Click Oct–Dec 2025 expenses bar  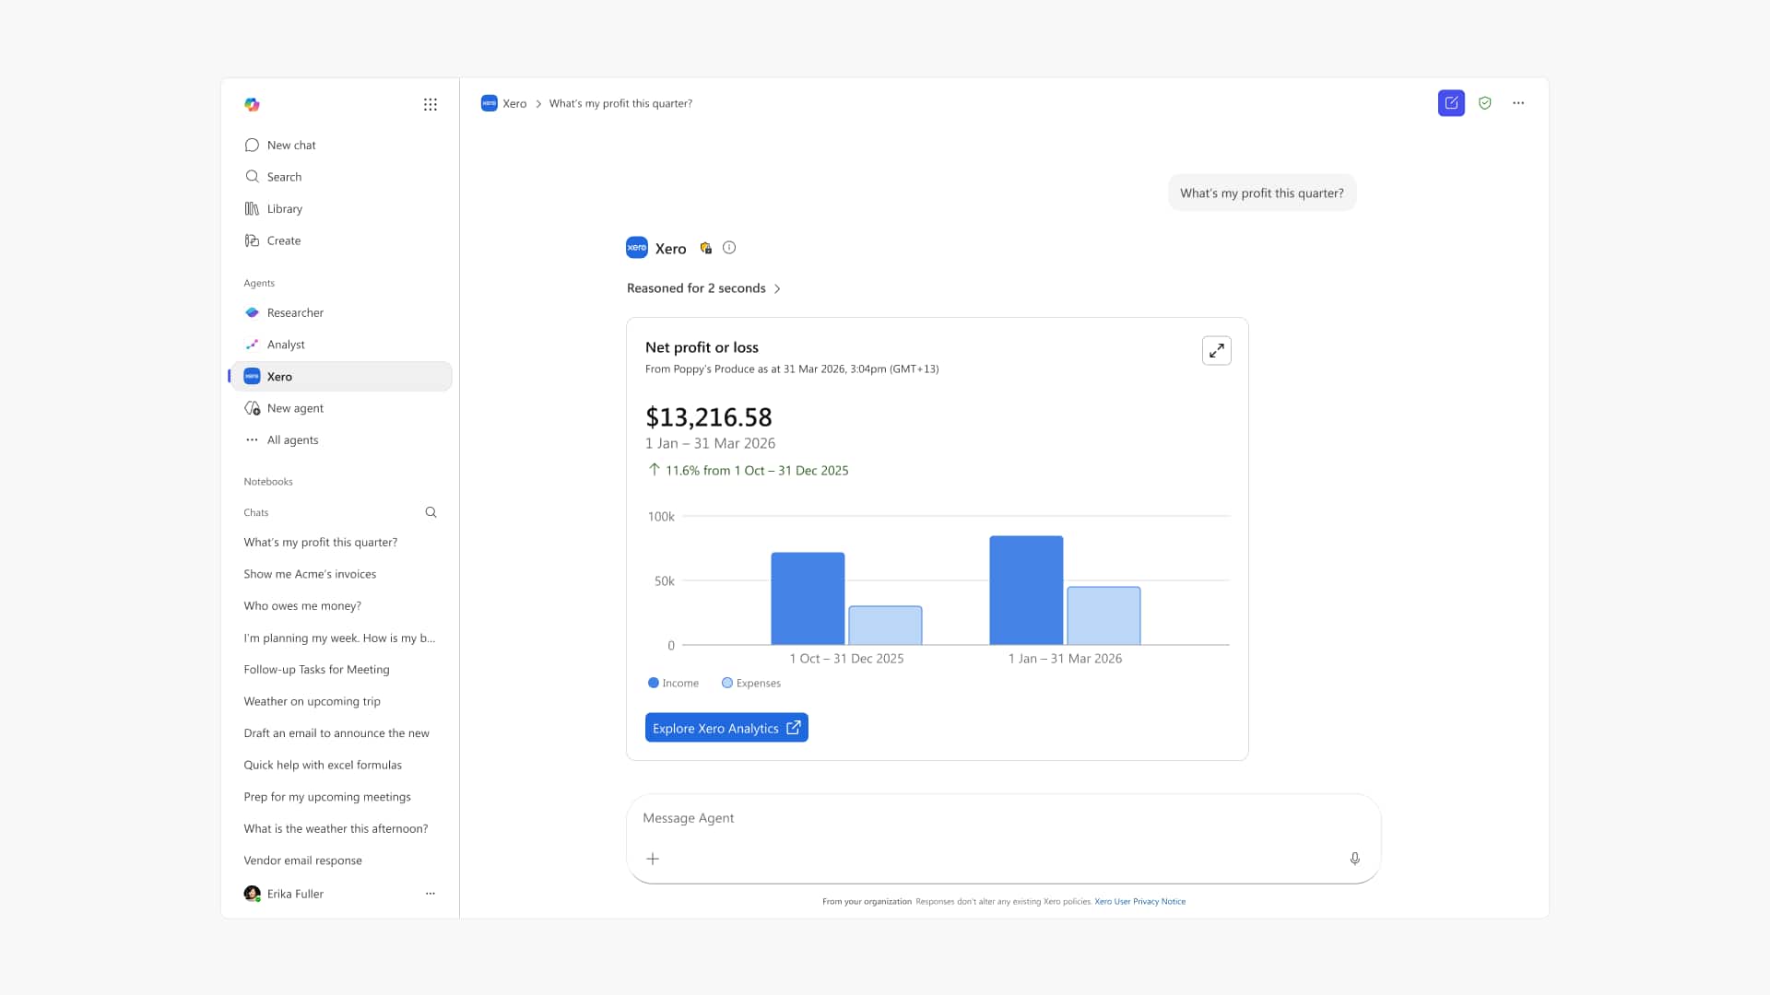point(885,626)
